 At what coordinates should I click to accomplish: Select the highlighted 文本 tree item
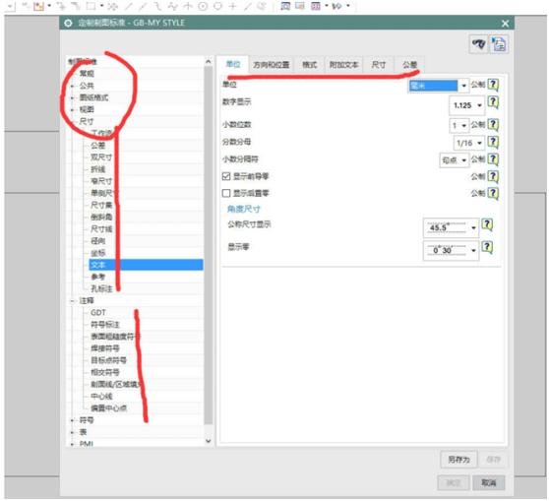point(146,265)
